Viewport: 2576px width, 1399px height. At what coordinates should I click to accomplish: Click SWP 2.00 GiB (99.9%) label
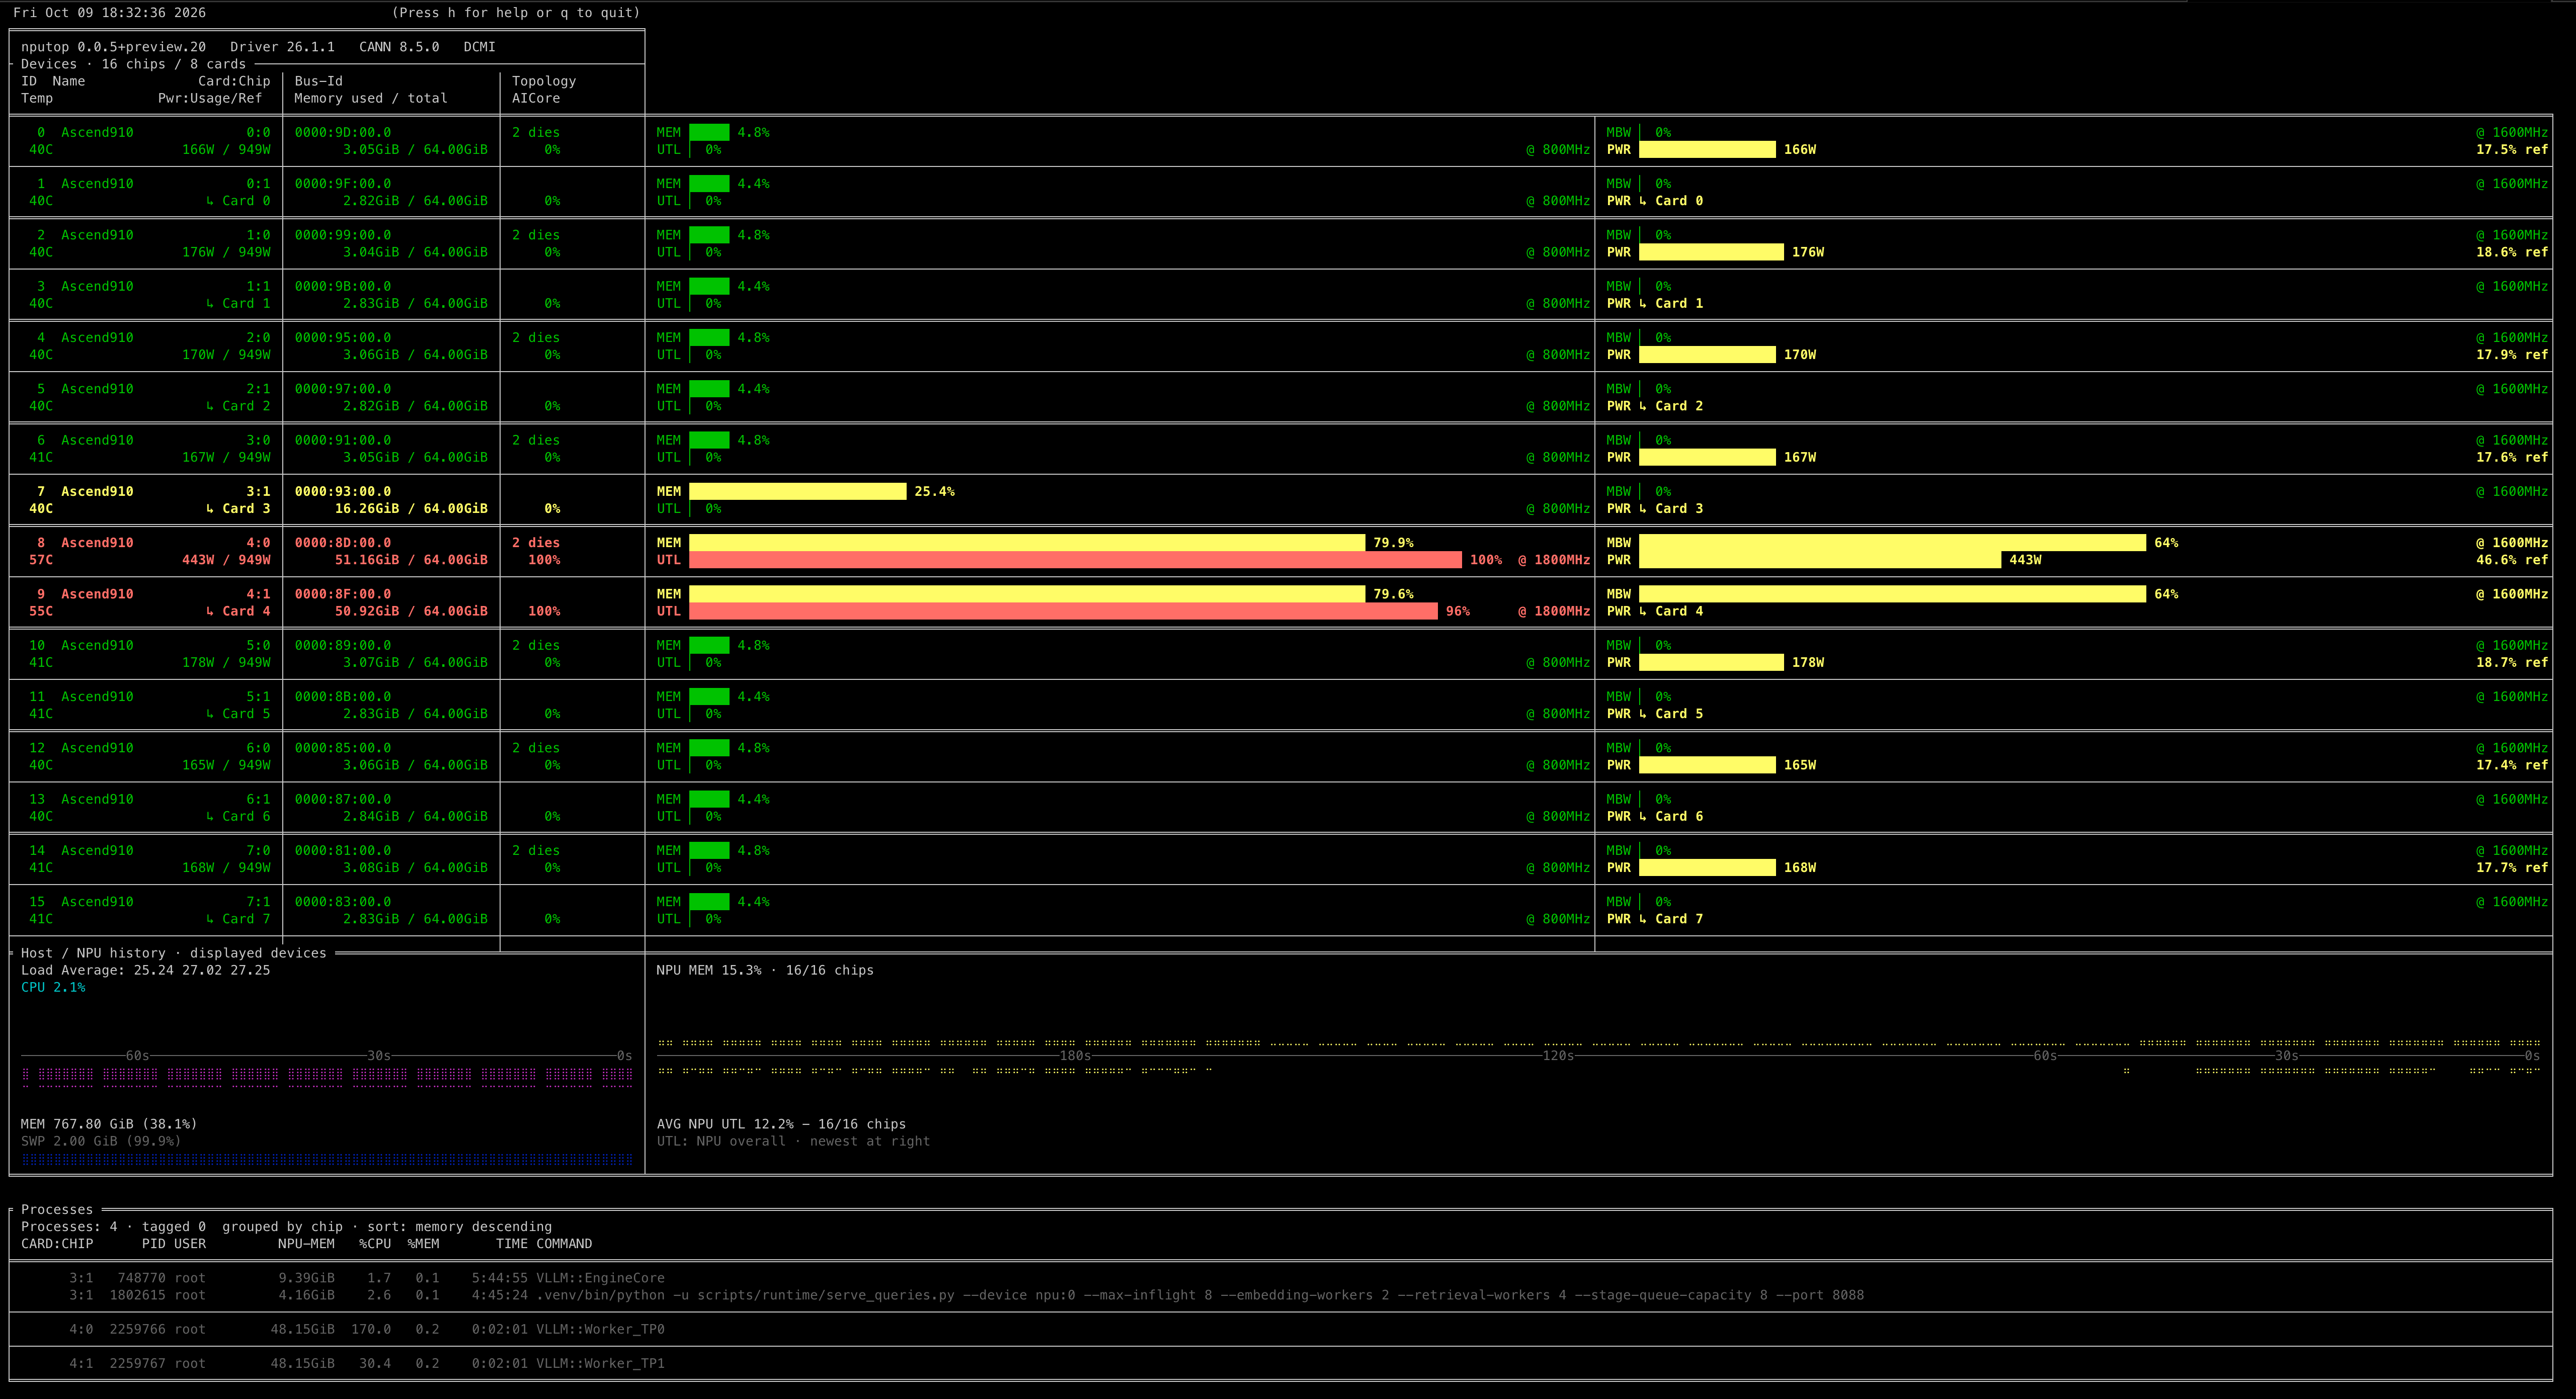(101, 1141)
